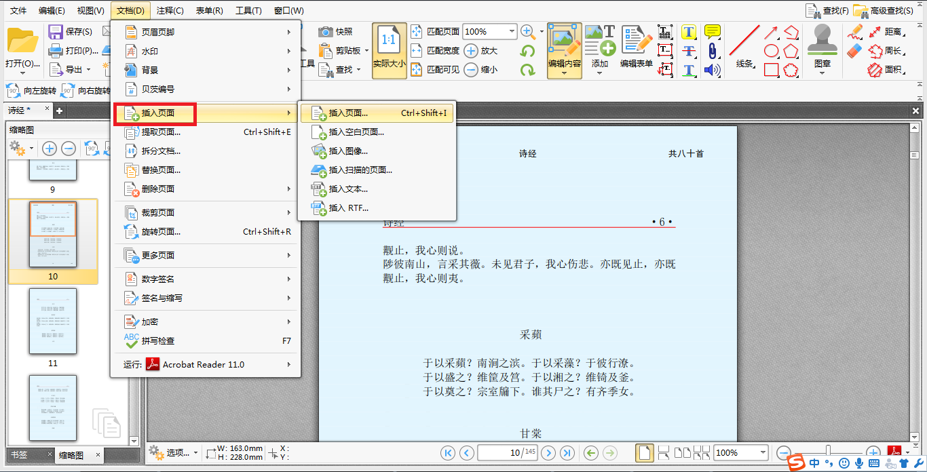The image size is (927, 472).
Task: Save document with 保存(S) icon
Action: tap(56, 32)
